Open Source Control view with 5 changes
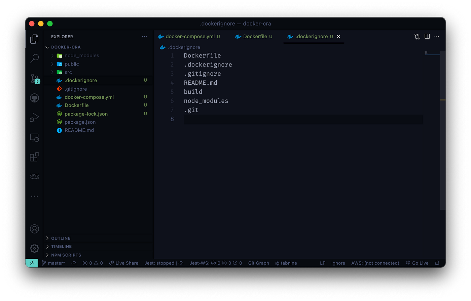This screenshot has height=301, width=471. point(35,79)
